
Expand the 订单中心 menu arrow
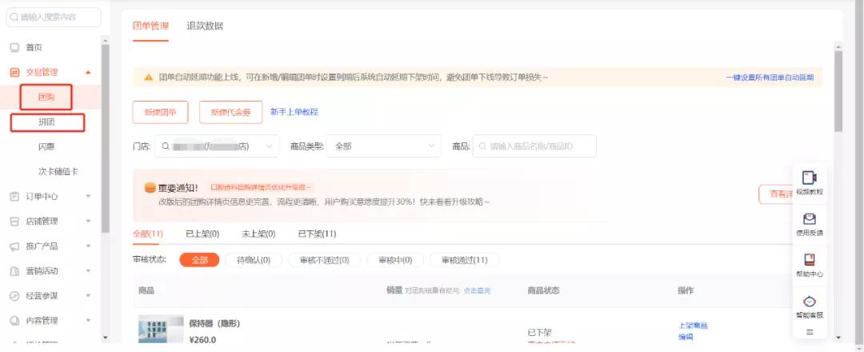[x=88, y=196]
